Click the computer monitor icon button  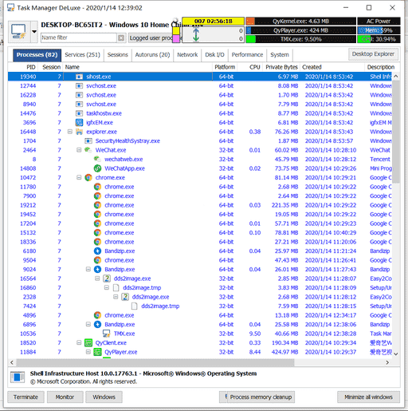point(19,31)
